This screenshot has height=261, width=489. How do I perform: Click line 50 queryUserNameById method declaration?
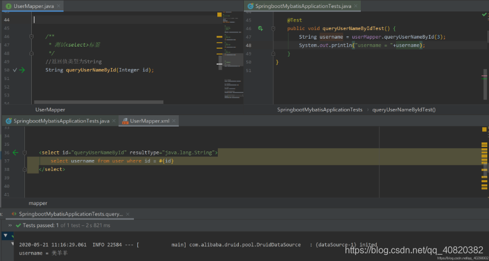click(99, 70)
